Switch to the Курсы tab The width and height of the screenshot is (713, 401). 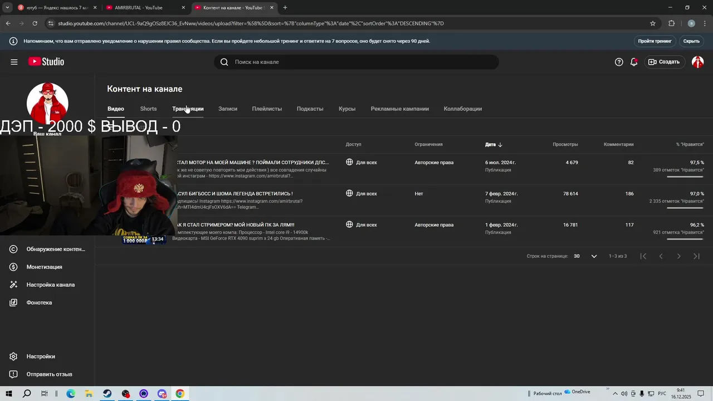[347, 109]
